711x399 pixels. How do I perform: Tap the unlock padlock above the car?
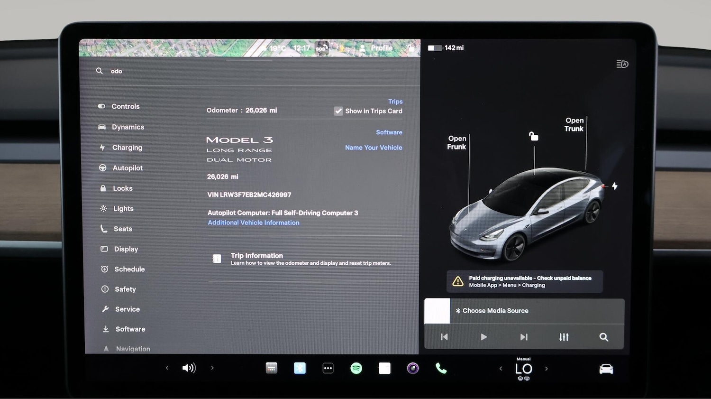[534, 137]
